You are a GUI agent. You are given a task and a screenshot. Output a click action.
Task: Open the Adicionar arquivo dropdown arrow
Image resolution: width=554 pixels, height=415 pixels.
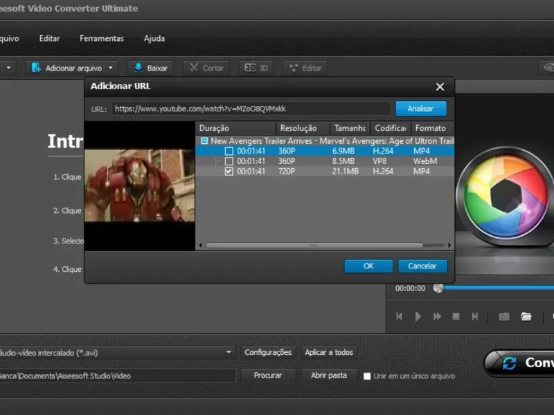tap(111, 68)
